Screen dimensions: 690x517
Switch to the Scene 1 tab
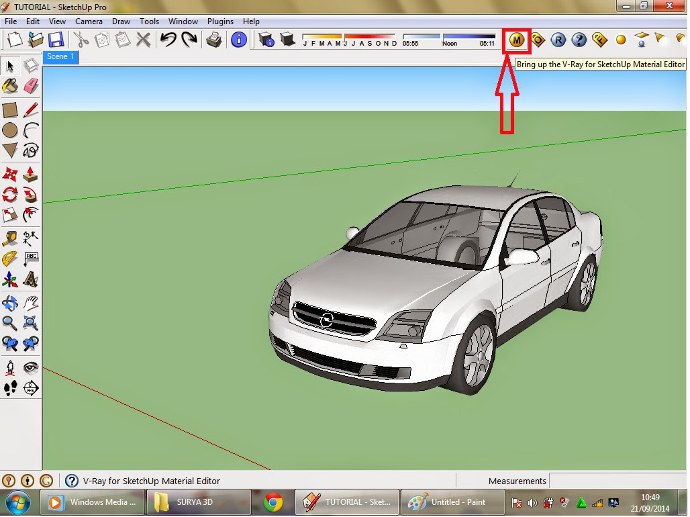coord(60,58)
